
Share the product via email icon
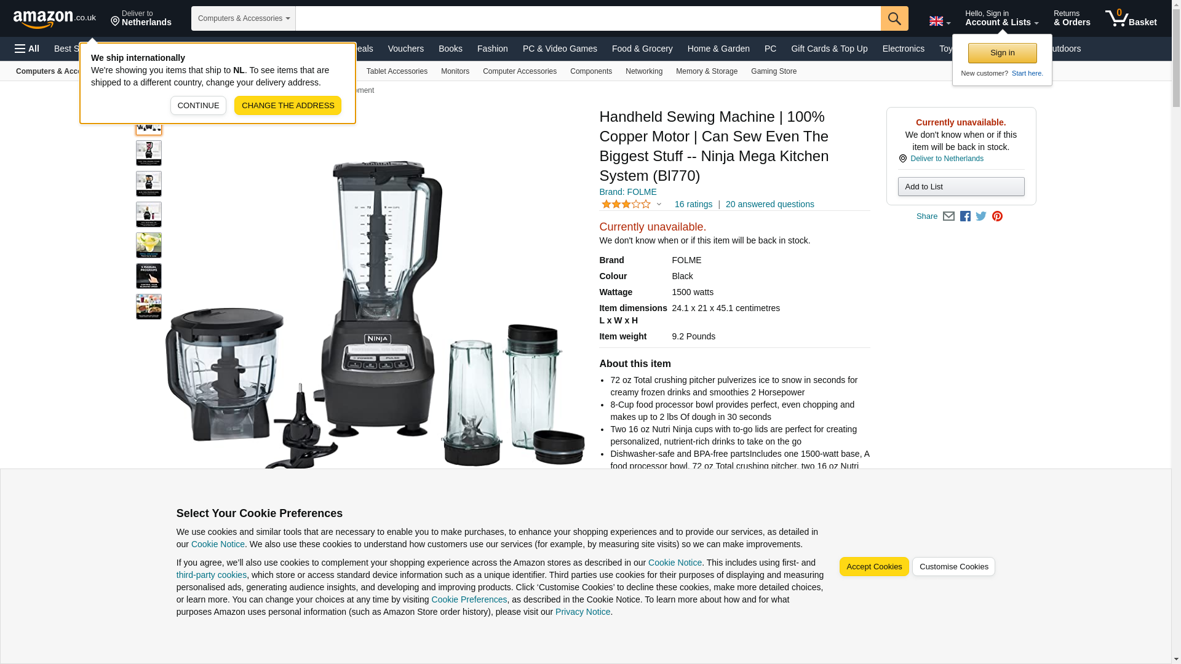click(x=948, y=216)
